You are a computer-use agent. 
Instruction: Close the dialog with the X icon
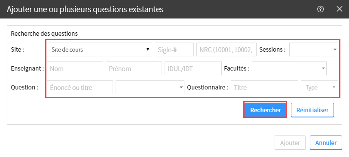(340, 9)
